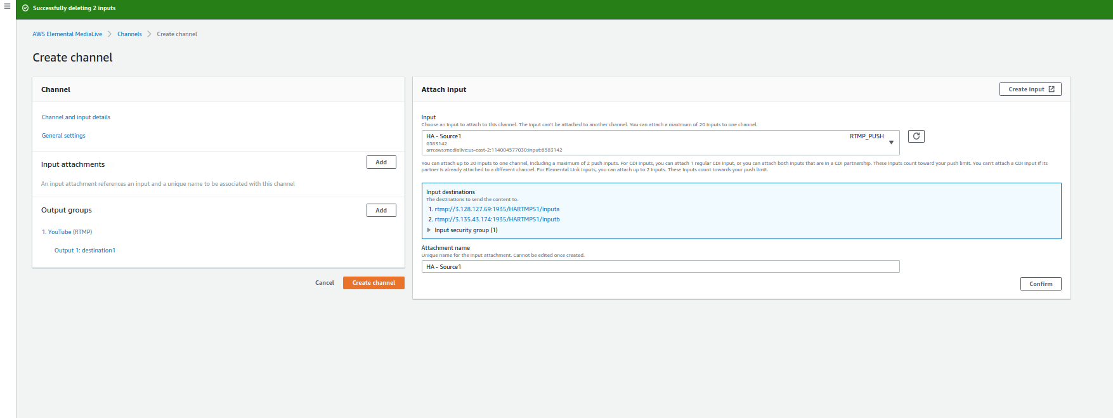The height and width of the screenshot is (418, 1113).
Task: Click the orange Create channel button
Action: click(374, 283)
